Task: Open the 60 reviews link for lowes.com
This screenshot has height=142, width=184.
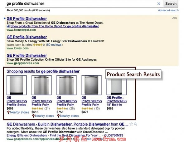Action: pyautogui.click(x=54, y=45)
